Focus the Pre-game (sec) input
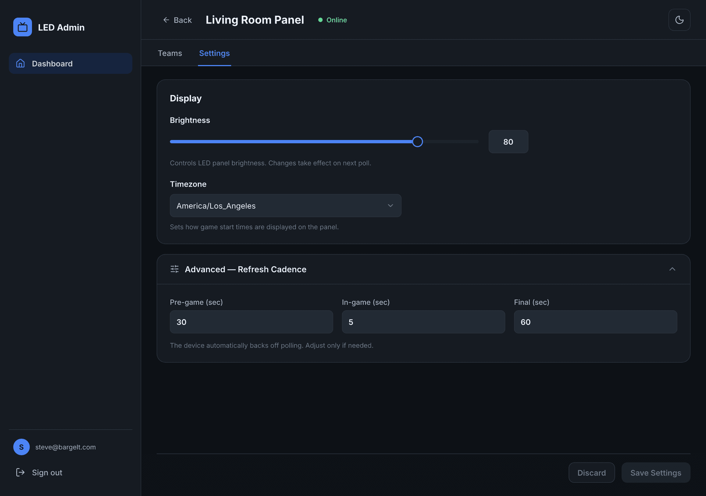Viewport: 706px width, 496px height. (x=251, y=322)
